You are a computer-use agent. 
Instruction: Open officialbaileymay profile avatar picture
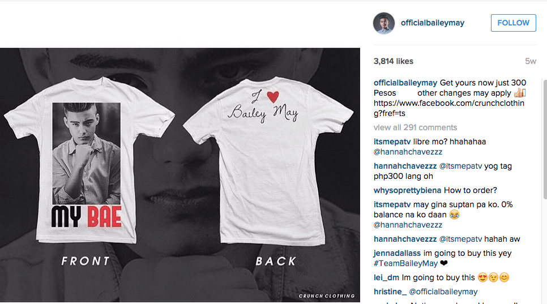pos(384,23)
